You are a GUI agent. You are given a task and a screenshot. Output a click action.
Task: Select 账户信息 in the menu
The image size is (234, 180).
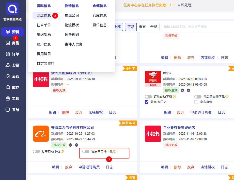coord(44,44)
